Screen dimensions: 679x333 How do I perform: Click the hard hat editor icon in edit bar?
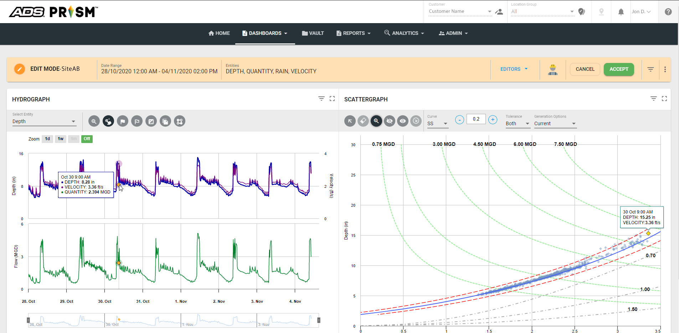(x=553, y=69)
